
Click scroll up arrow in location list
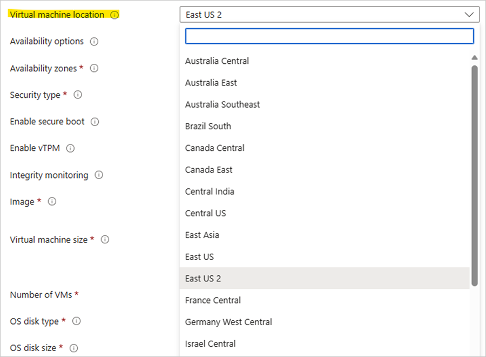pyautogui.click(x=474, y=57)
